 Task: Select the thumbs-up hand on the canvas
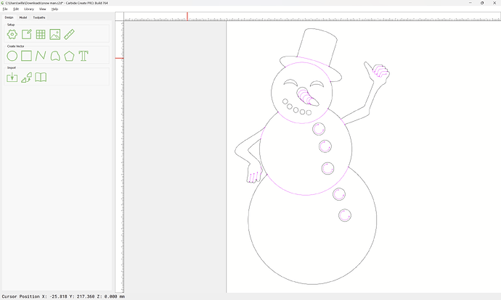[x=377, y=73]
